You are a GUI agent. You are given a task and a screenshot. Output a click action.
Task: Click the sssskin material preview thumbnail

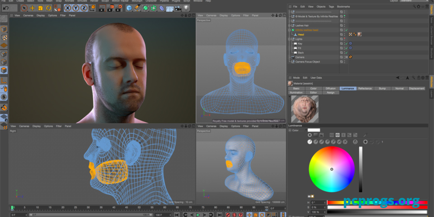tap(305, 109)
